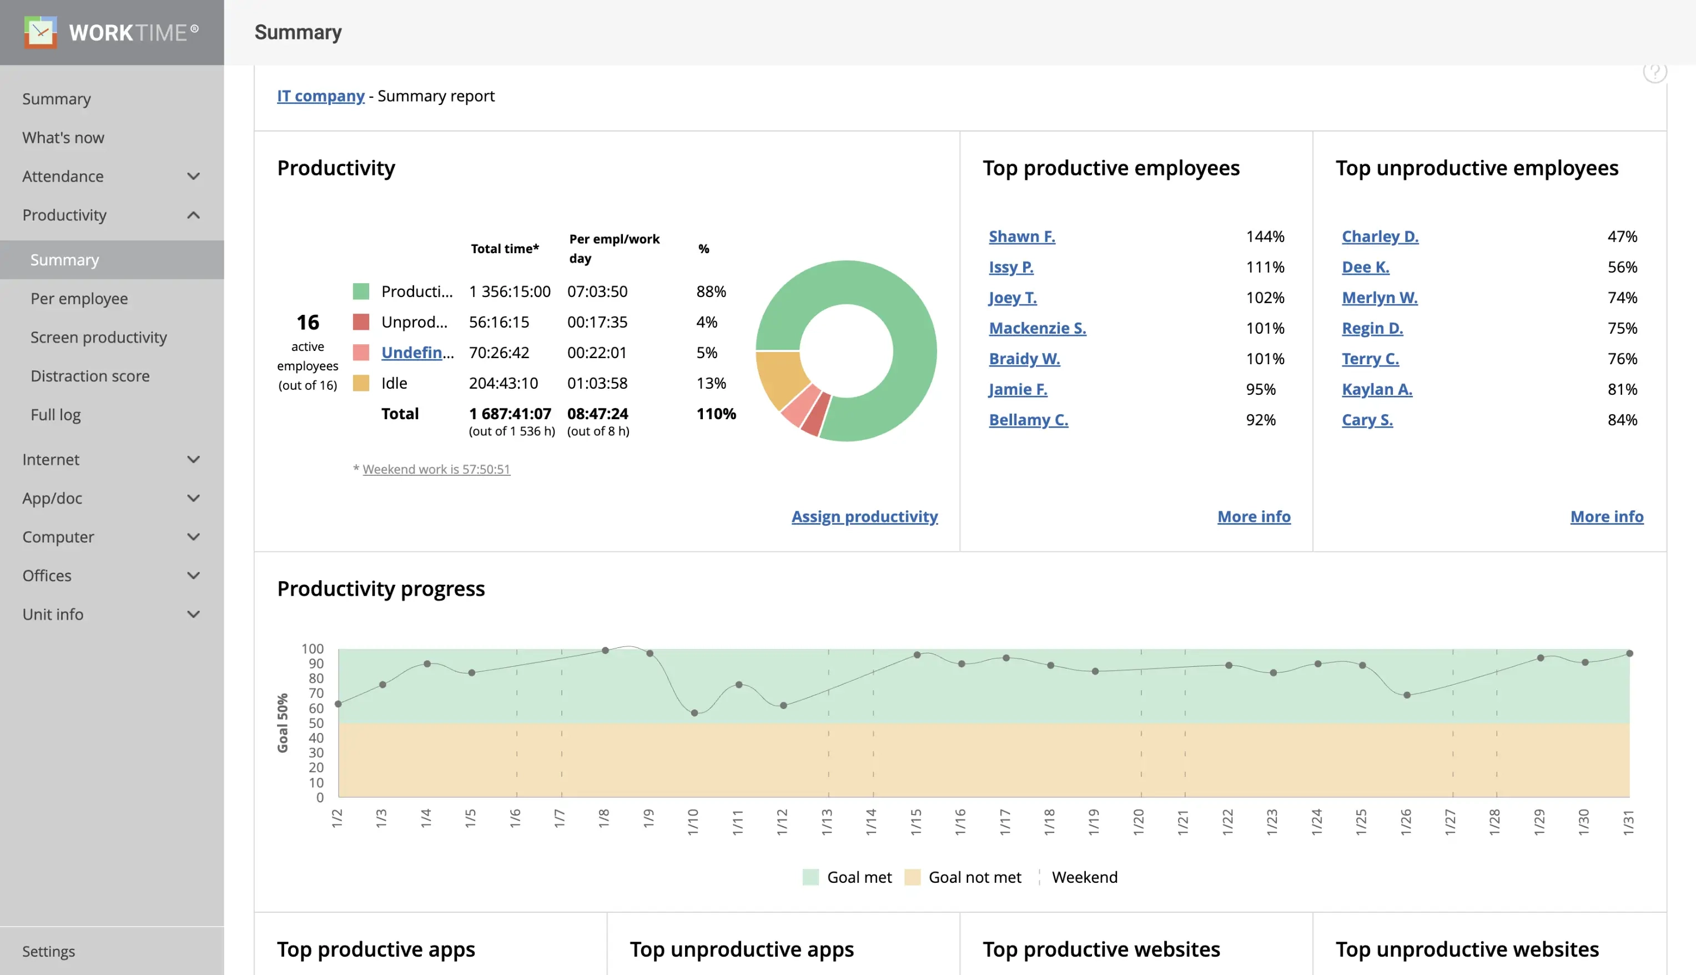Select the Per employee menu item
Screen dimensions: 1696x975
tap(78, 298)
